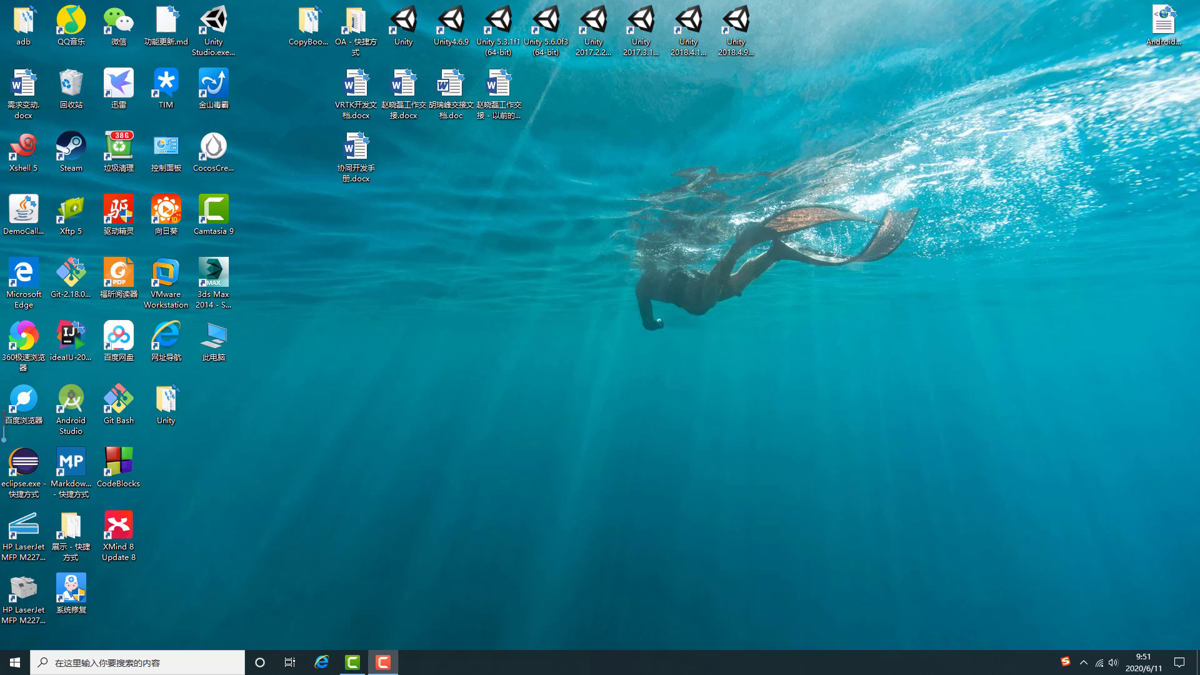1200x675 pixels.
Task: Select the ideaIU IntelliJ shortcut
Action: pos(71,342)
